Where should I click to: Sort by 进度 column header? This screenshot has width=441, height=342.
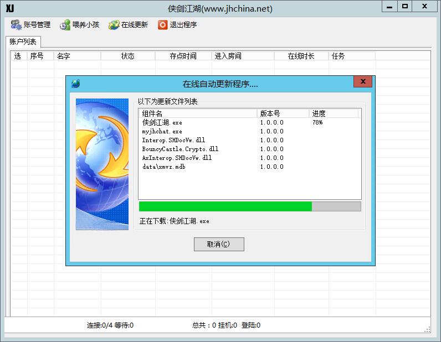click(x=334, y=113)
